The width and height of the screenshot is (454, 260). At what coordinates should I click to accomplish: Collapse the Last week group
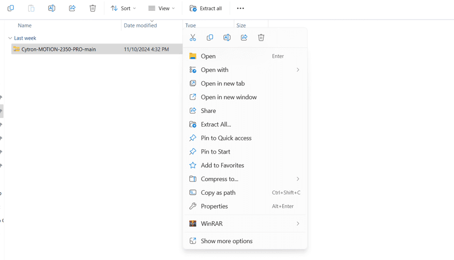point(10,38)
